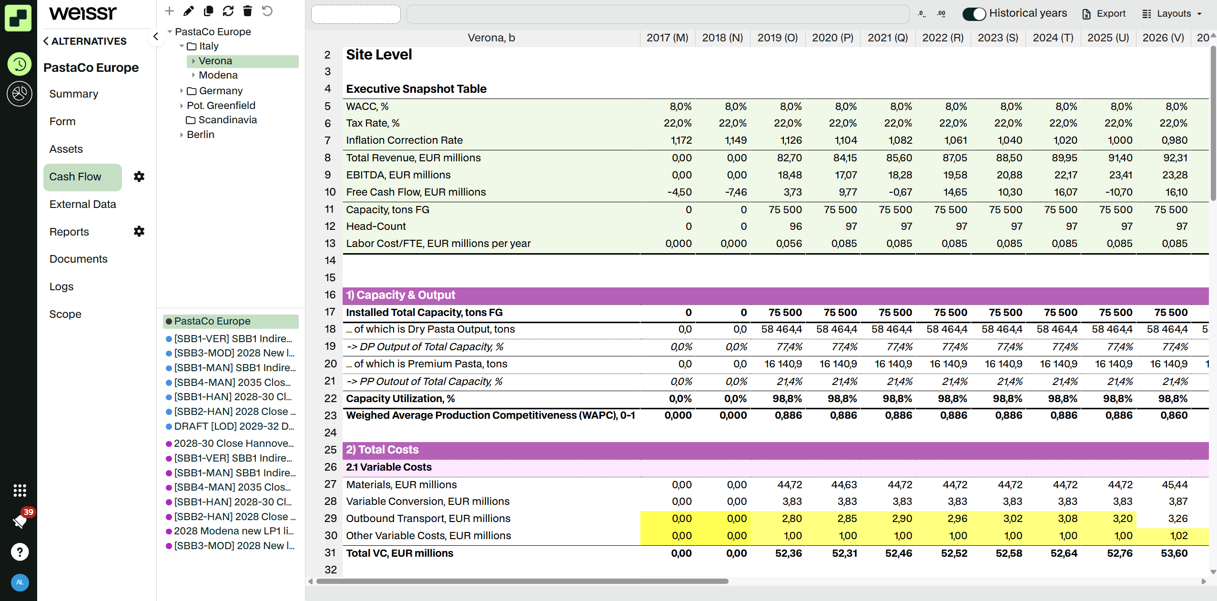Image resolution: width=1217 pixels, height=601 pixels.
Task: Decrease decimal places icon
Action: coord(922,14)
